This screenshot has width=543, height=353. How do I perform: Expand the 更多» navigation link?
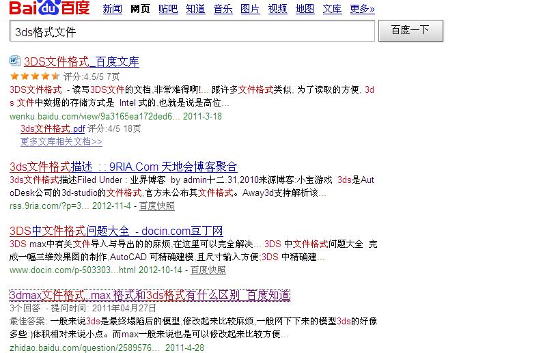click(x=362, y=9)
